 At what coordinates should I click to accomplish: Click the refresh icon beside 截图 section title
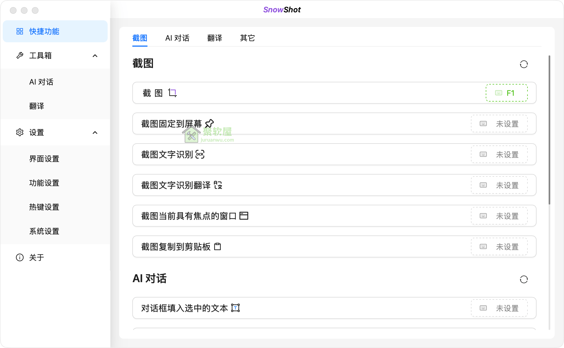pyautogui.click(x=524, y=64)
